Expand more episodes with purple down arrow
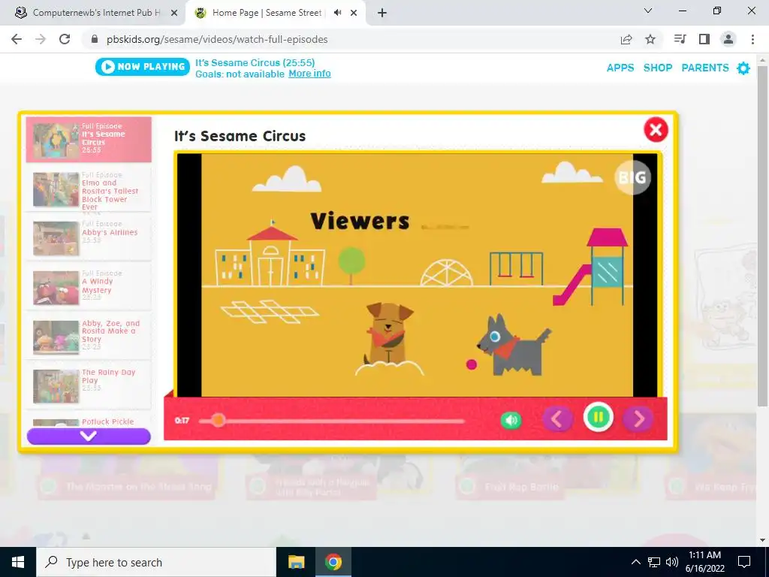 89,437
